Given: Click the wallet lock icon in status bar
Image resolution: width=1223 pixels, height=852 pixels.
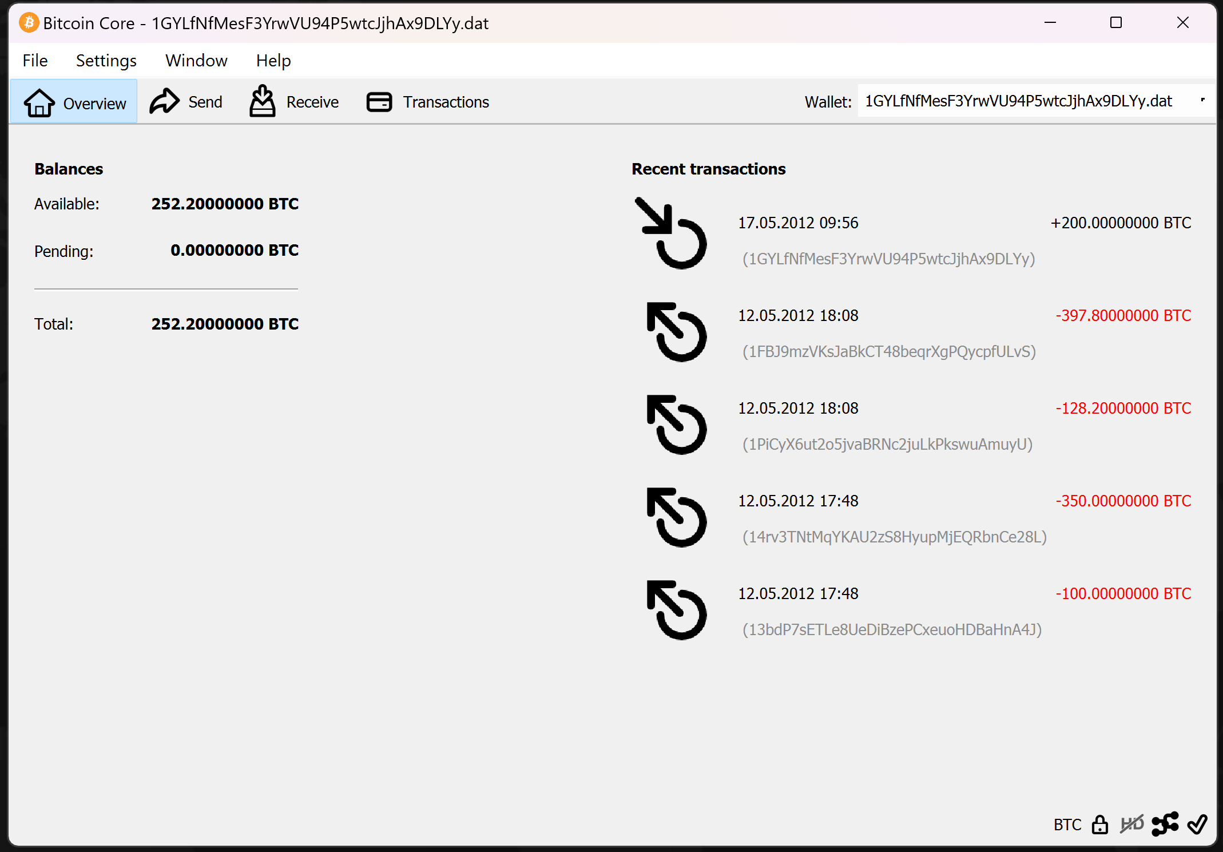Looking at the screenshot, I should tap(1099, 825).
